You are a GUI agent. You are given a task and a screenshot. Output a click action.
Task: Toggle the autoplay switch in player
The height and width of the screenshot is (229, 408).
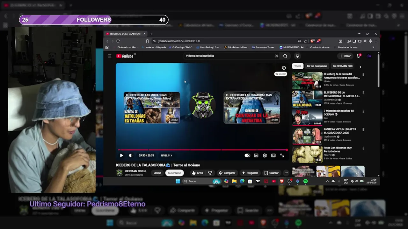[247, 156]
